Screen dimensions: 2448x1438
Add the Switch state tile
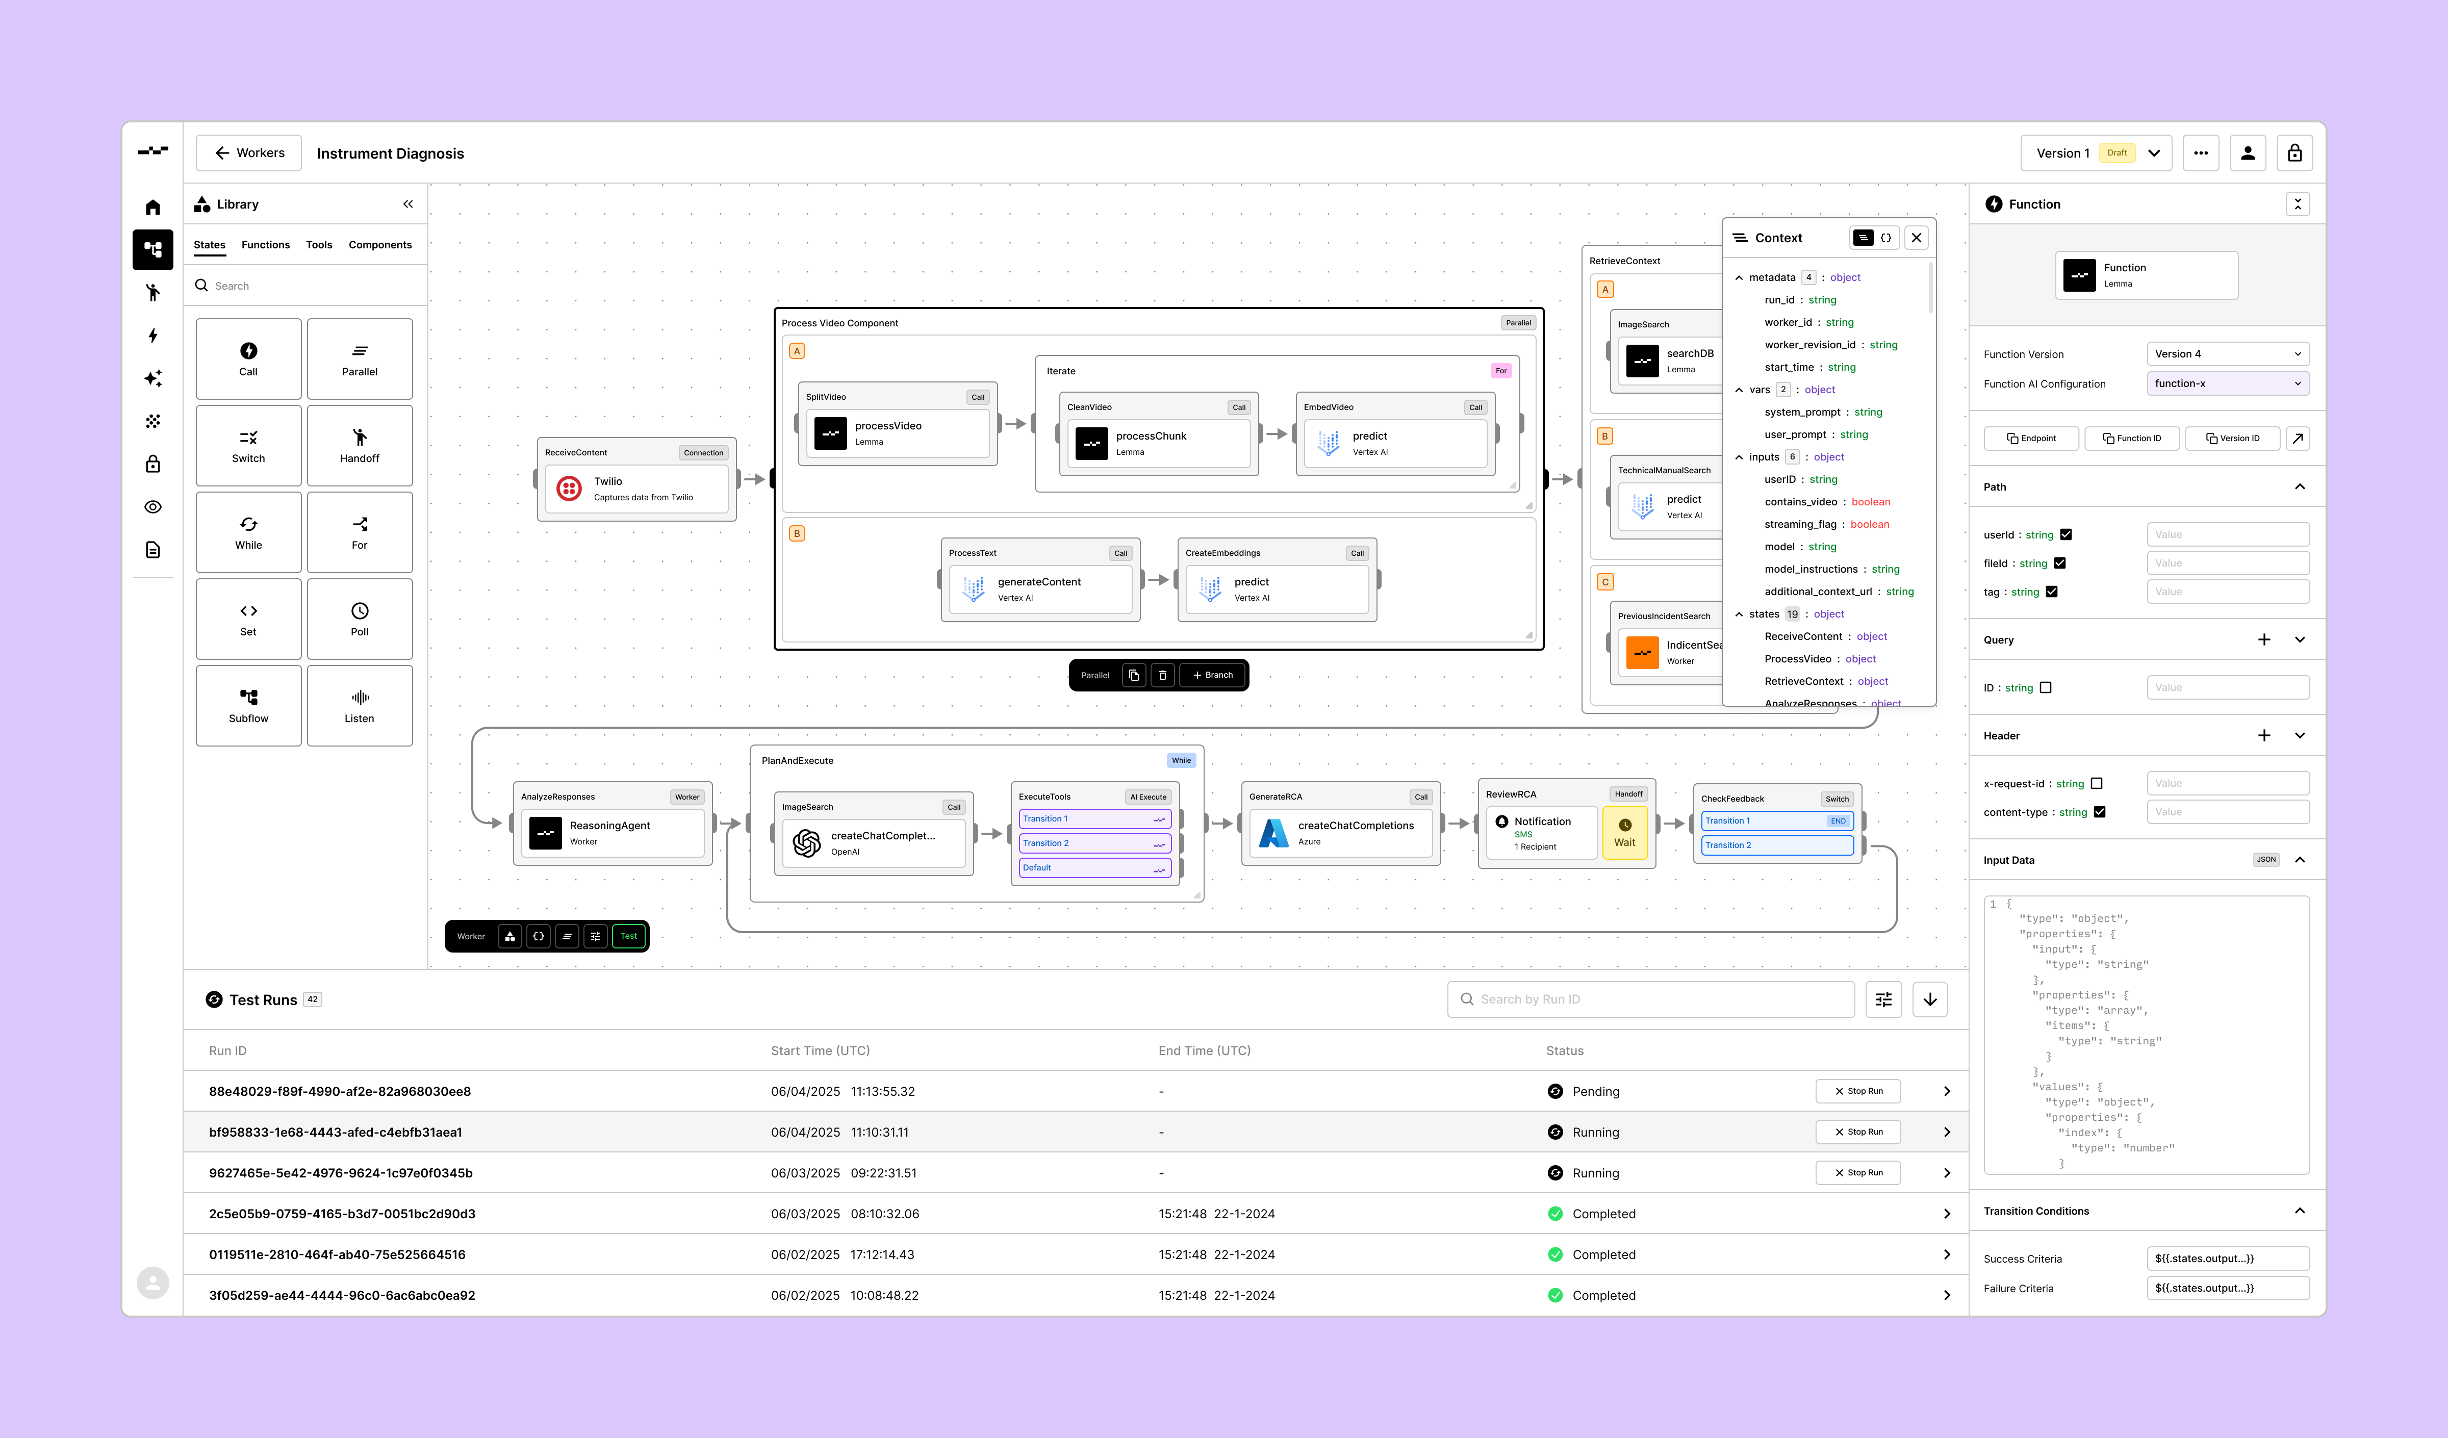(x=249, y=445)
